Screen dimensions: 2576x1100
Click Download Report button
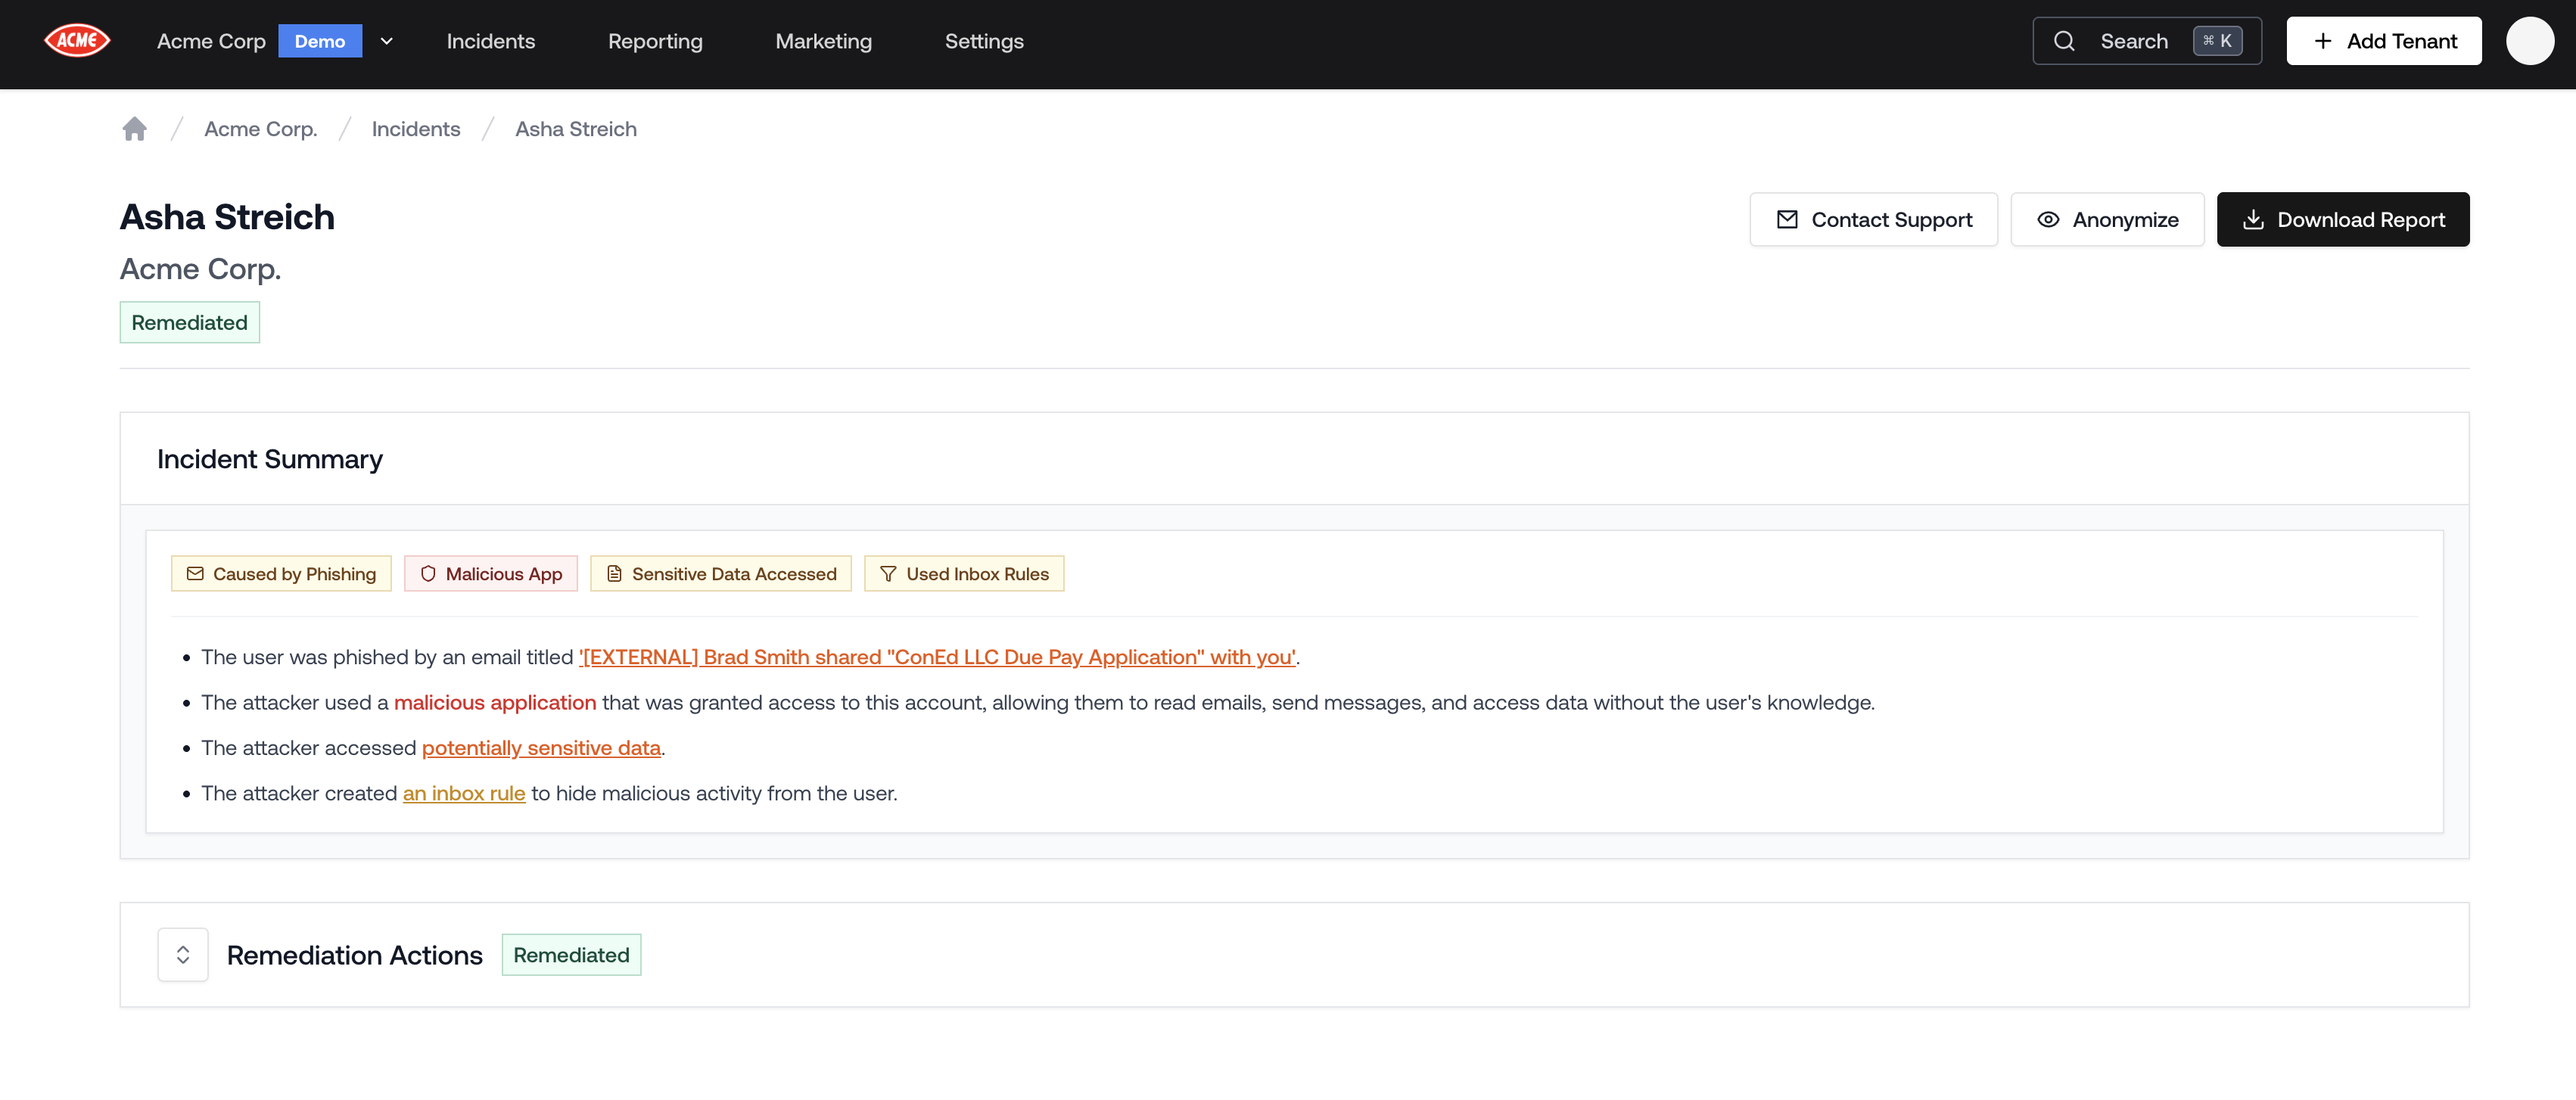[x=2342, y=220]
